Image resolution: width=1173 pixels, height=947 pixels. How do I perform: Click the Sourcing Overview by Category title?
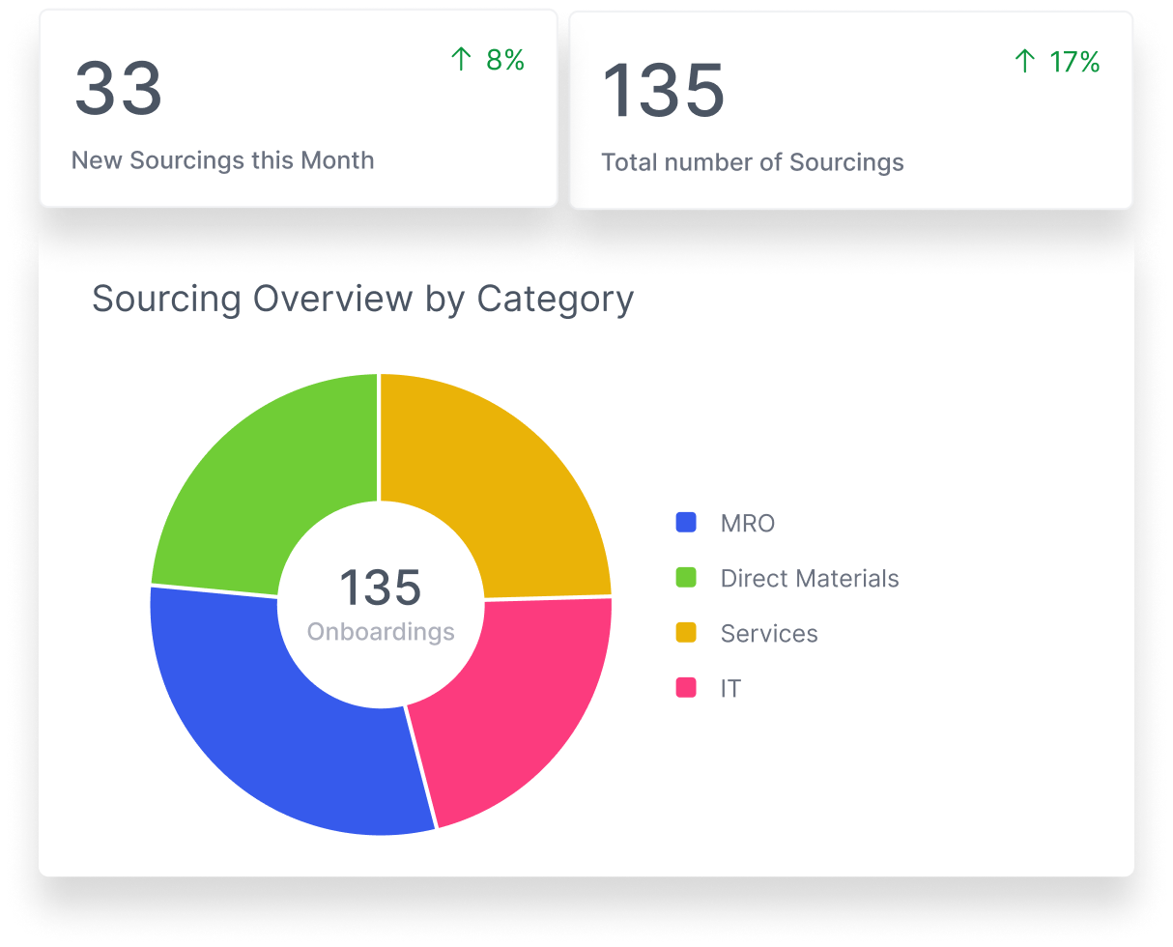[x=362, y=299]
